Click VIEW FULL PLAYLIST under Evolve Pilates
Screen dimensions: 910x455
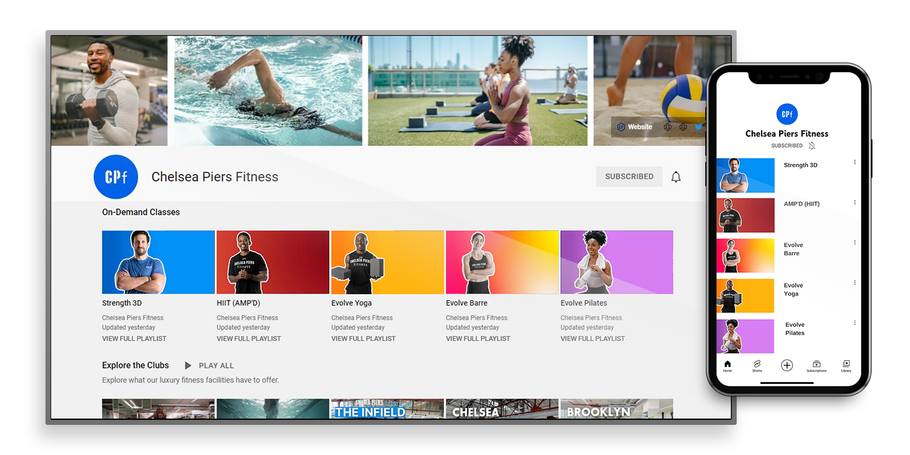pyautogui.click(x=593, y=338)
